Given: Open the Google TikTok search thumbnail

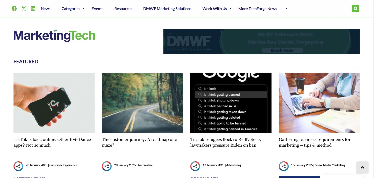Looking at the screenshot, I should point(231,103).
